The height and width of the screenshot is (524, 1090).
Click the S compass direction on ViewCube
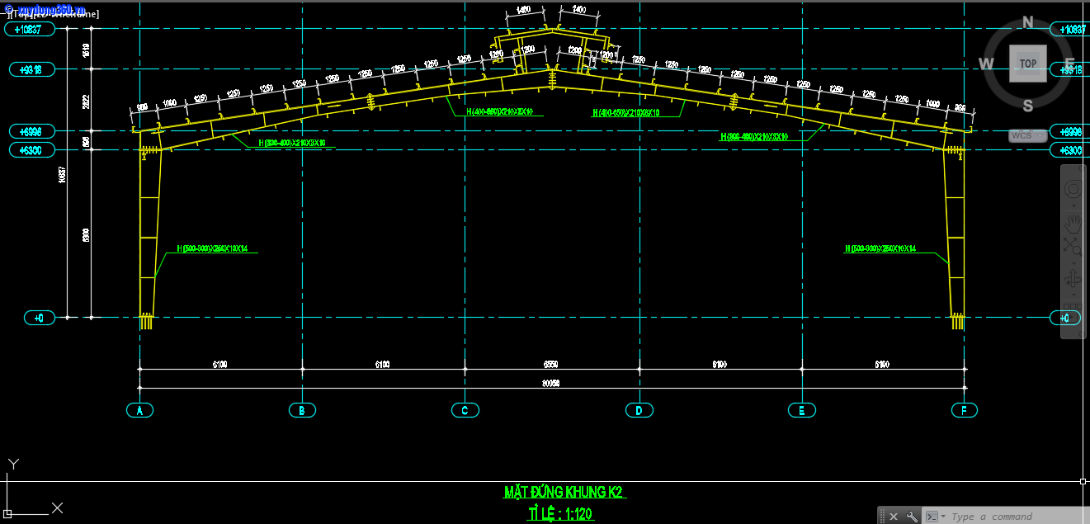click(1028, 105)
